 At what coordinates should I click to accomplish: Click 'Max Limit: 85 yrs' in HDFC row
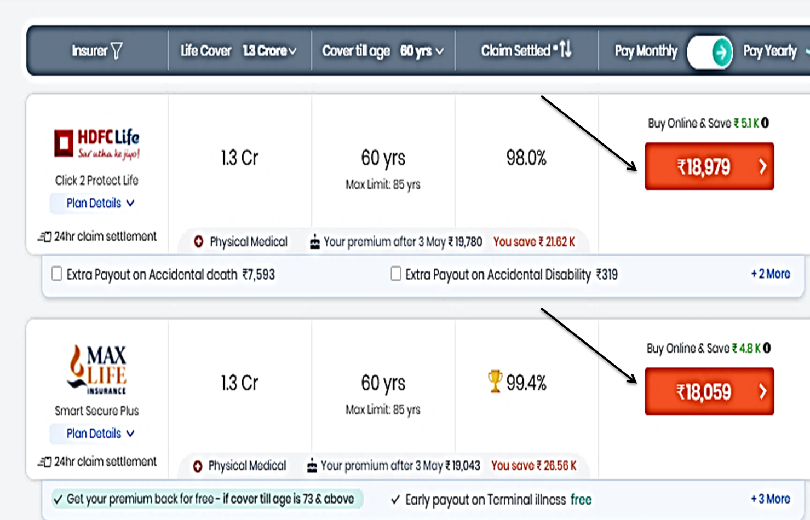[x=383, y=184]
